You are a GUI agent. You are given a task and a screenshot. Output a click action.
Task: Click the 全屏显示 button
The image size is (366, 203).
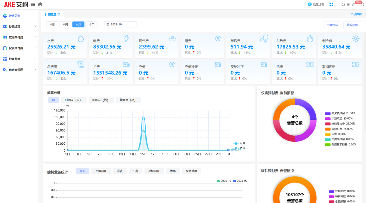[332, 25]
